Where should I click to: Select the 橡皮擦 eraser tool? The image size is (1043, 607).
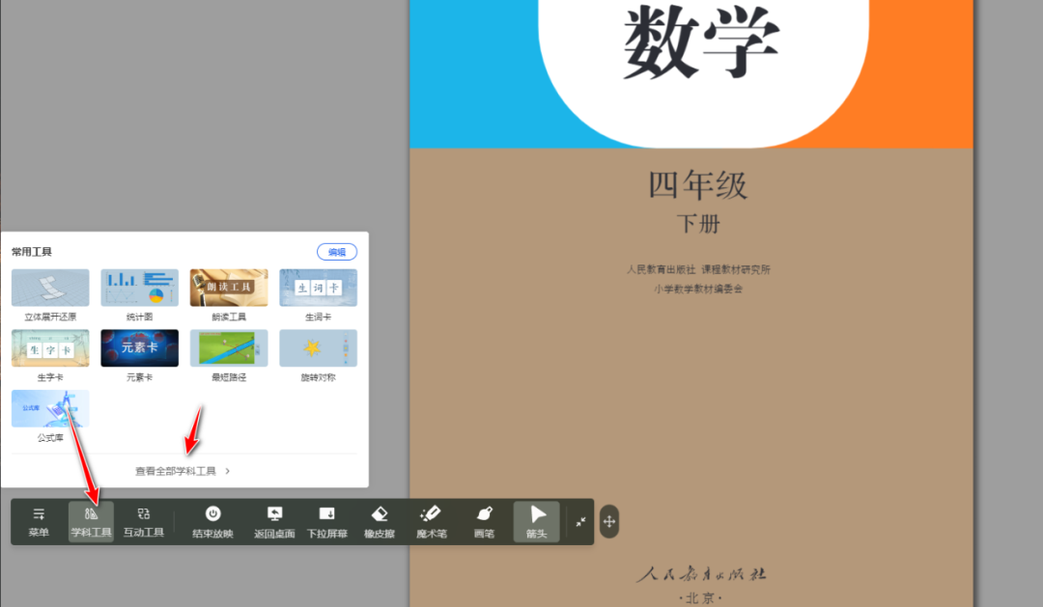380,522
